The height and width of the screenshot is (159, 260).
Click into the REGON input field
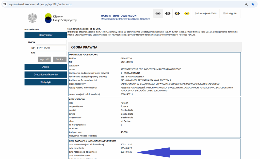(x=51, y=42)
